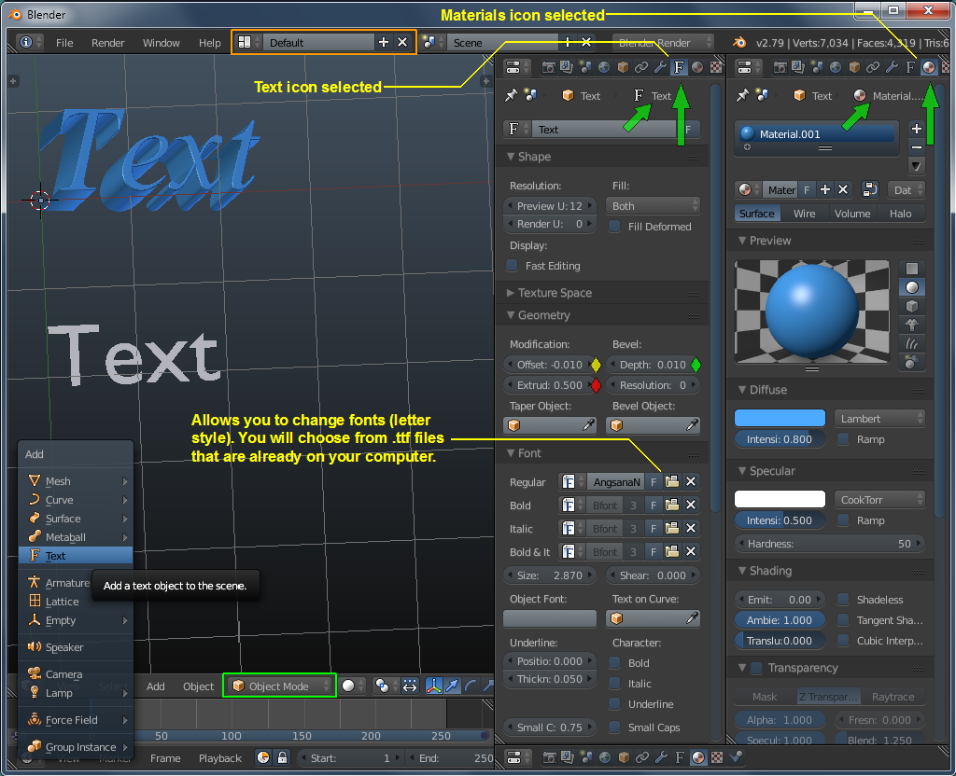This screenshot has width=956, height=776.
Task: Pick Text on Curve object with eyedropper
Action: coord(692,618)
